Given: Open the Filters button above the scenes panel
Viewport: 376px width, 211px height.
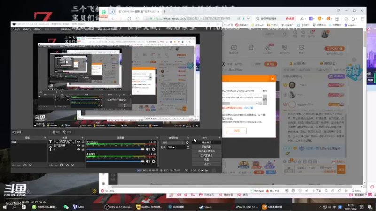Looking at the screenshot, I should click(x=67, y=132).
